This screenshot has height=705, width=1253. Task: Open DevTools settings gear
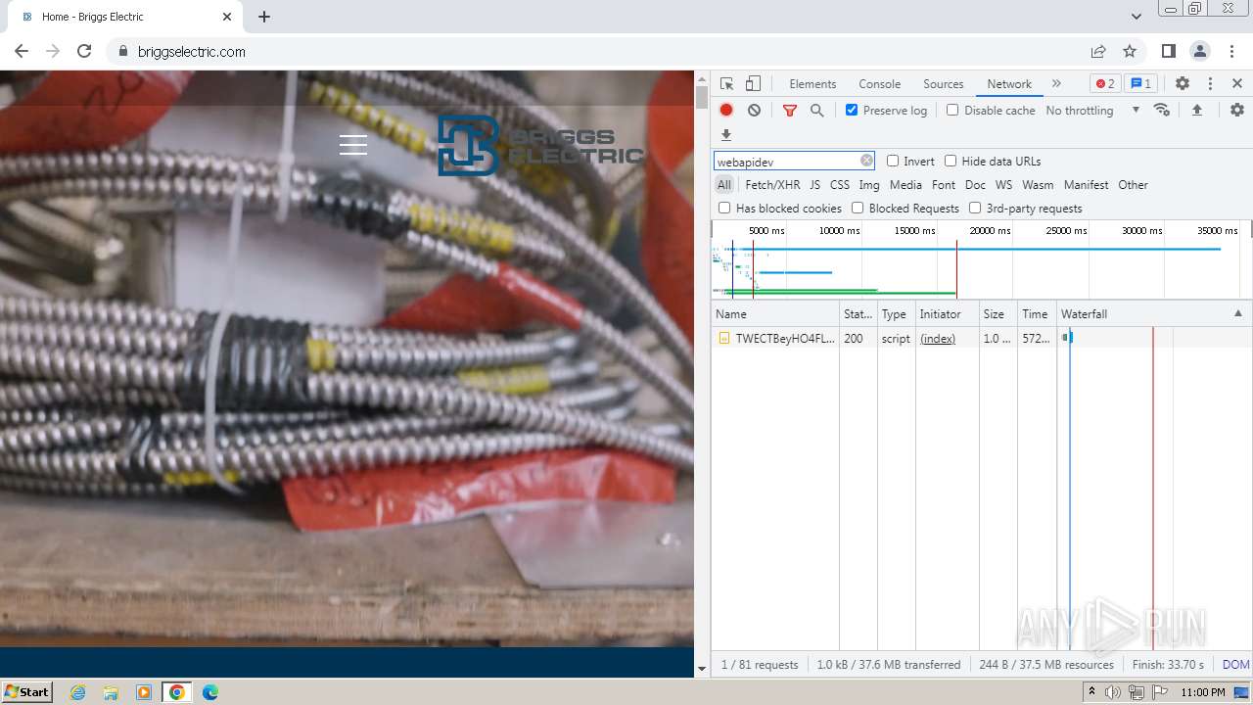1183,84
